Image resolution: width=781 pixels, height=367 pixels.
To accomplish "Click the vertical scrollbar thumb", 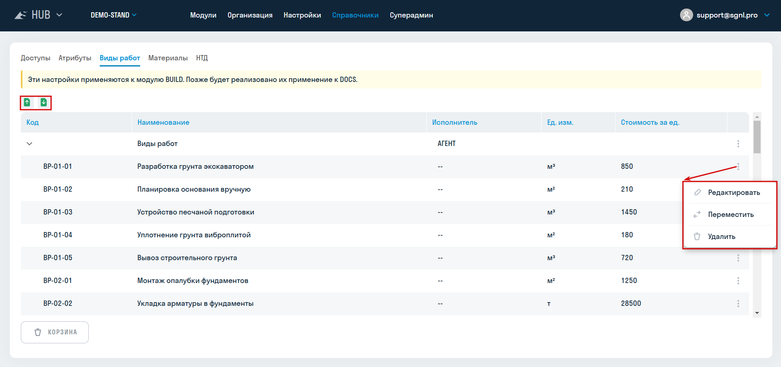I will point(757,137).
